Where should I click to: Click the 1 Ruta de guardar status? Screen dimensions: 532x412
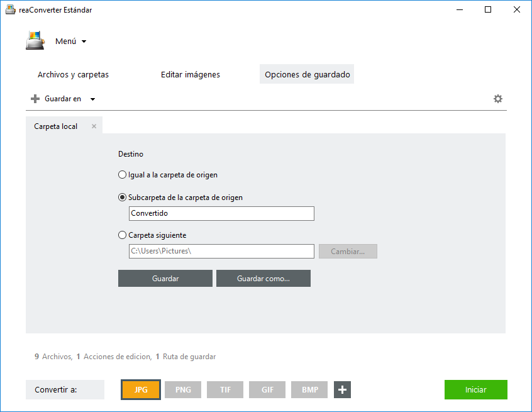coord(186,357)
